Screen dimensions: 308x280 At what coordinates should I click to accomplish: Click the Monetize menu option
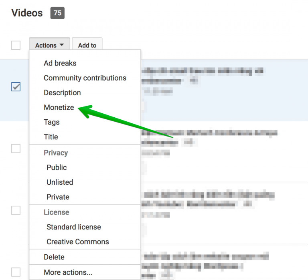point(59,107)
